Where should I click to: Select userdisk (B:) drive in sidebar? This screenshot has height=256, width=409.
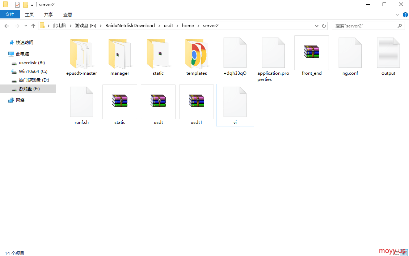point(31,63)
